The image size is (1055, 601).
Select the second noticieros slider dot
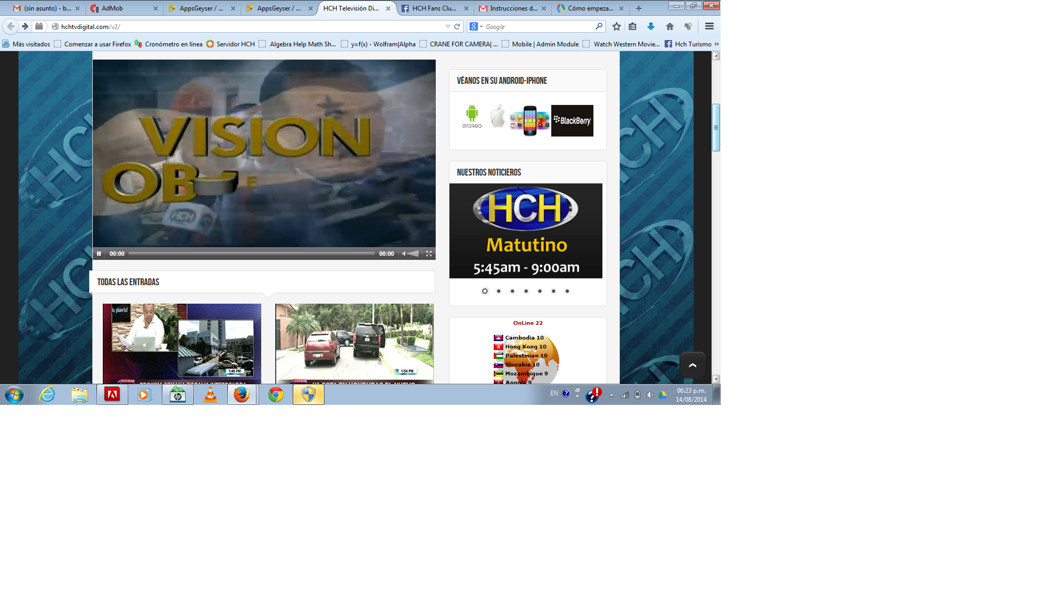(x=498, y=291)
